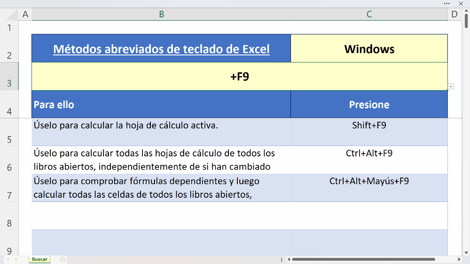Select the row 7 header
470x264 pixels.
[9, 188]
